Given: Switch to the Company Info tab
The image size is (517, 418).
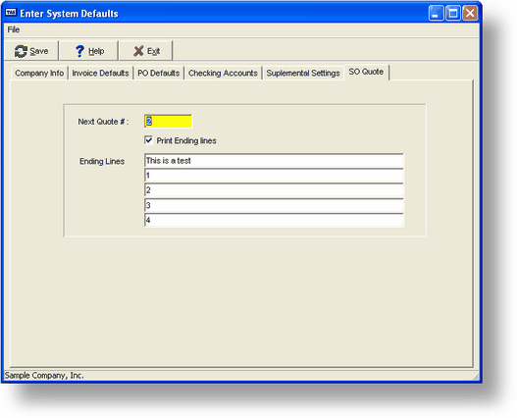Looking at the screenshot, I should (x=39, y=73).
